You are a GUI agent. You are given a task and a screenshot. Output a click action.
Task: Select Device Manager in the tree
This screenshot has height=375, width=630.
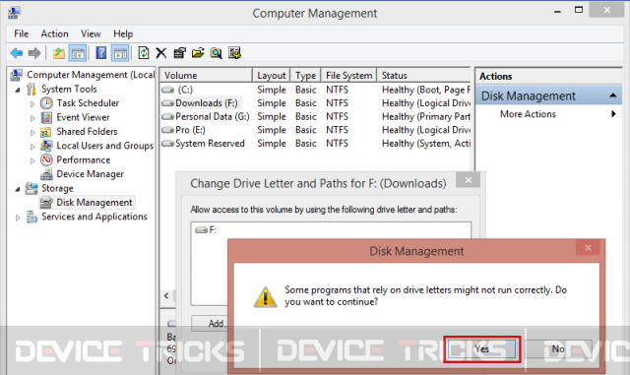(90, 174)
